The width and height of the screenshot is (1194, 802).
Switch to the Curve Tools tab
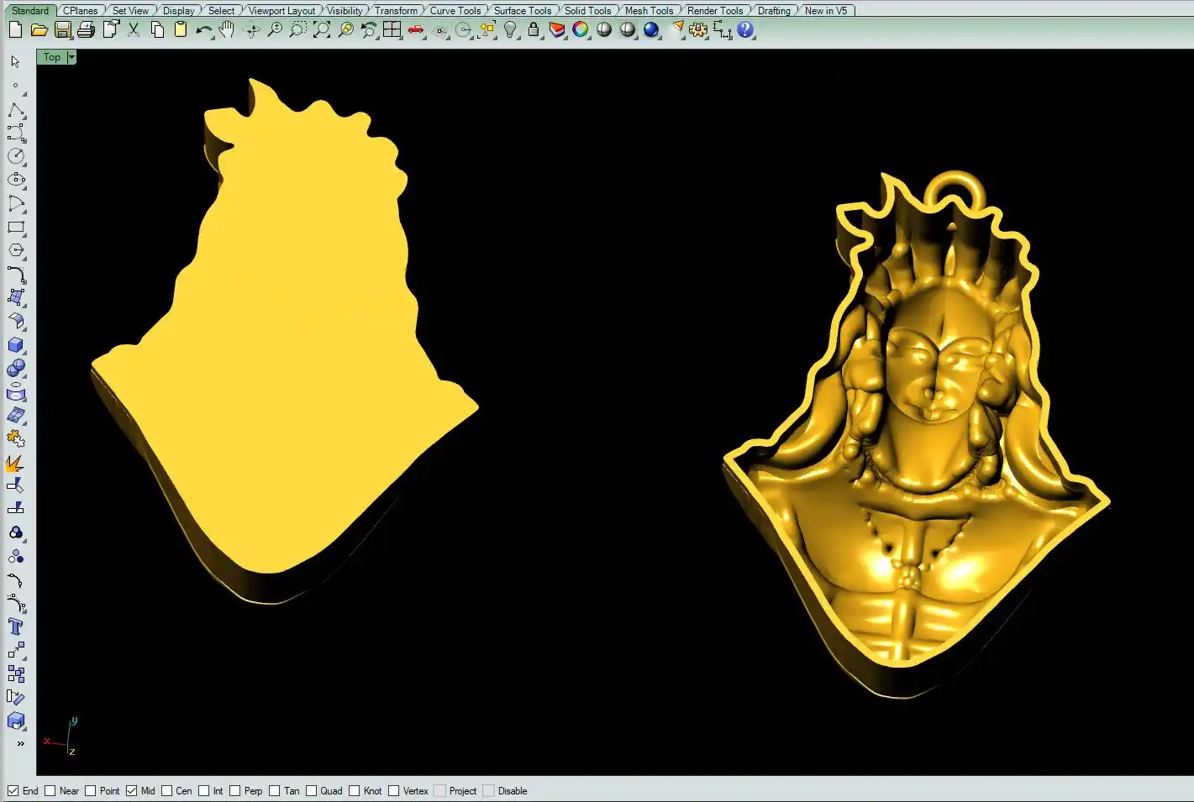[455, 11]
